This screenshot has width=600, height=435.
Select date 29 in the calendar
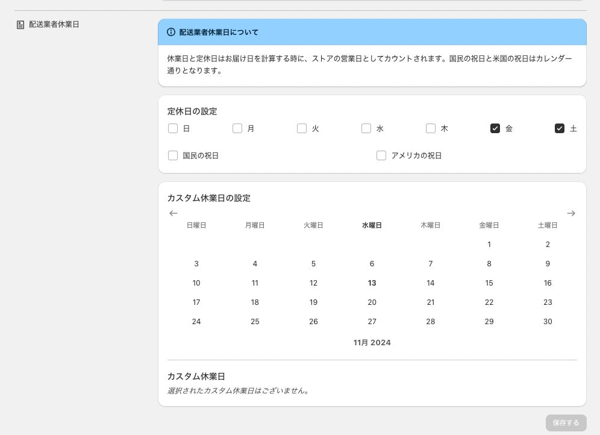(489, 322)
